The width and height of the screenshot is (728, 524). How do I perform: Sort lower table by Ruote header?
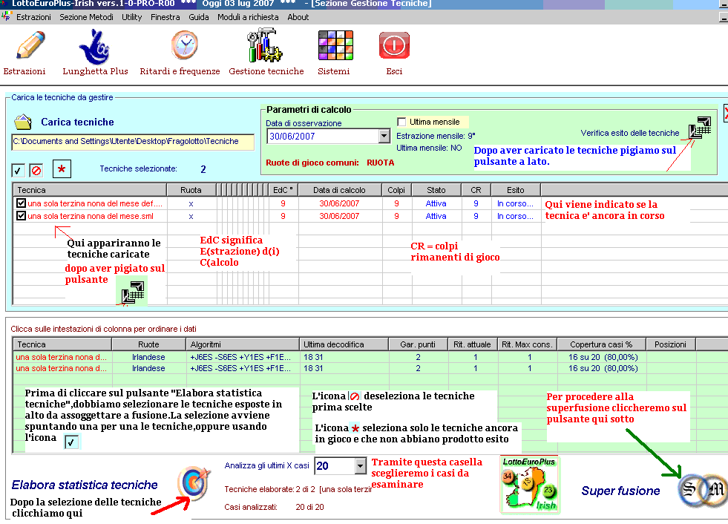tap(148, 344)
